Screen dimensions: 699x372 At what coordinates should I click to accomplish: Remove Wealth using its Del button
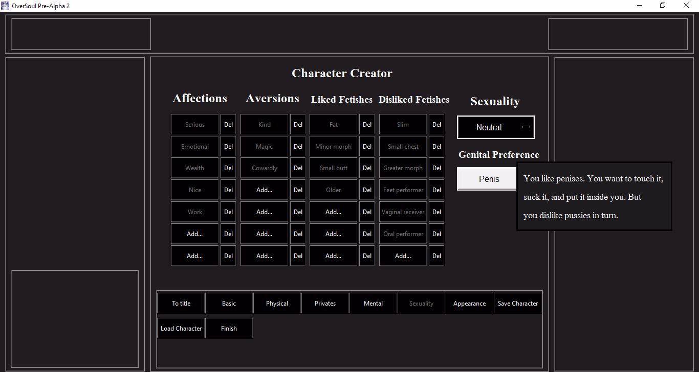(x=229, y=168)
